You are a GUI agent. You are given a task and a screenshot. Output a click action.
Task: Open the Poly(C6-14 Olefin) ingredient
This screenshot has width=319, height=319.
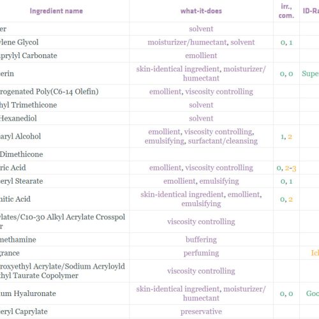[49, 91]
